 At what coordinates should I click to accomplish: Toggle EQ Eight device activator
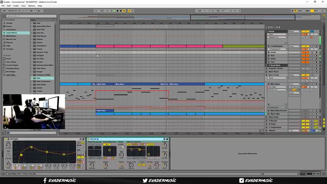pyautogui.click(x=6, y=139)
